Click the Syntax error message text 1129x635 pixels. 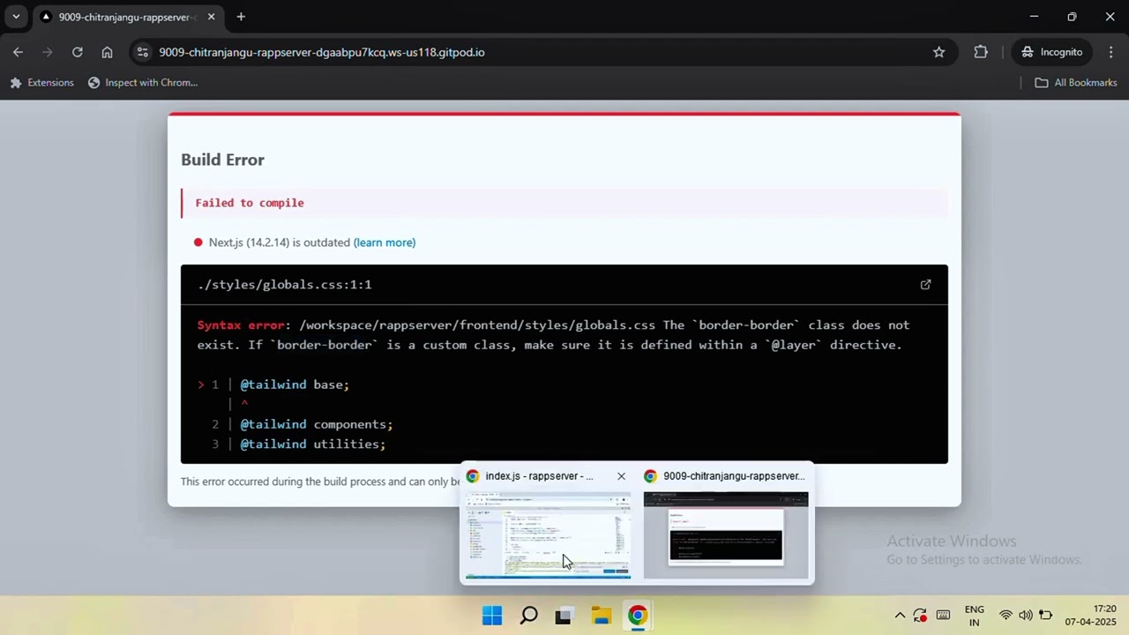553,335
